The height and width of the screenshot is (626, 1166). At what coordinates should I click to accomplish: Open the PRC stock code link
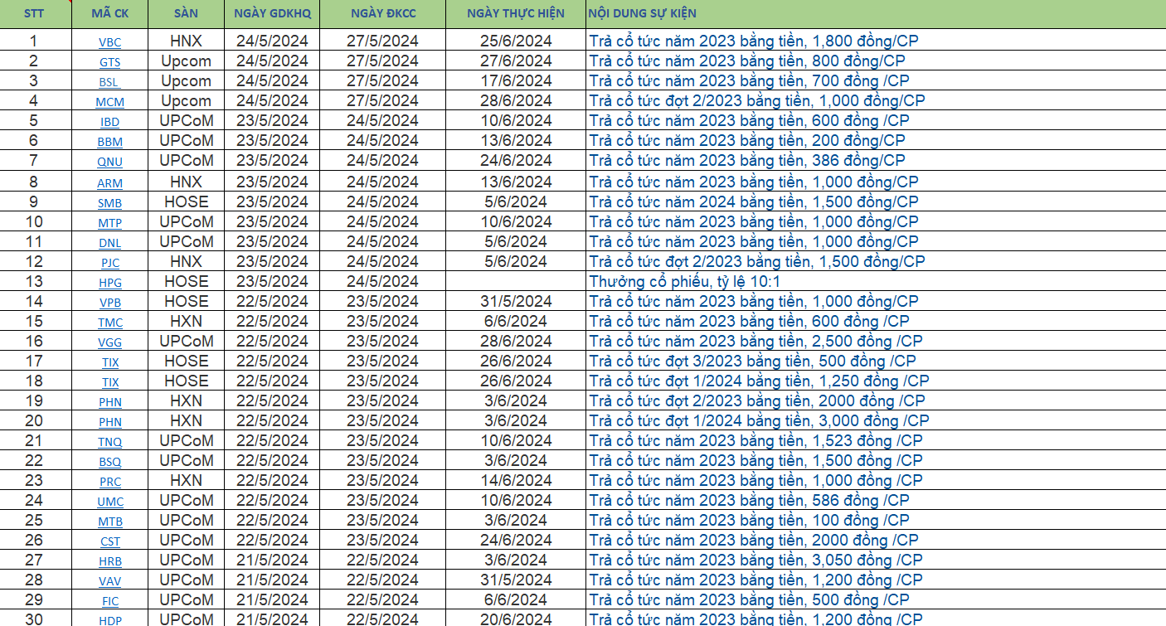point(109,482)
